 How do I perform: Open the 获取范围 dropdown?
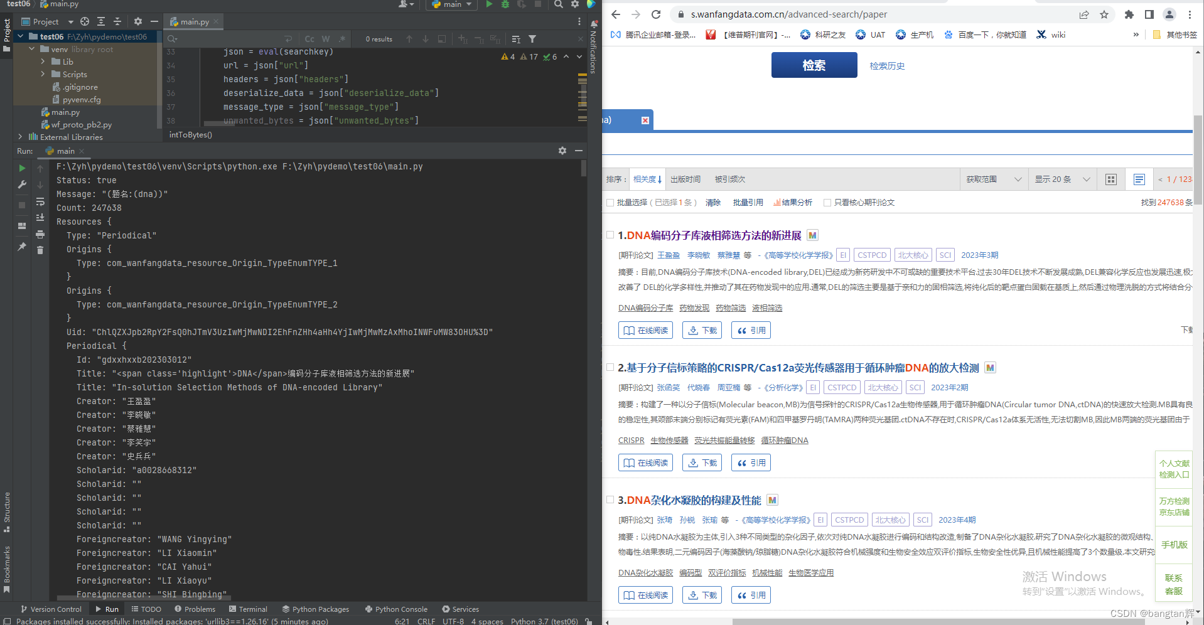point(994,179)
